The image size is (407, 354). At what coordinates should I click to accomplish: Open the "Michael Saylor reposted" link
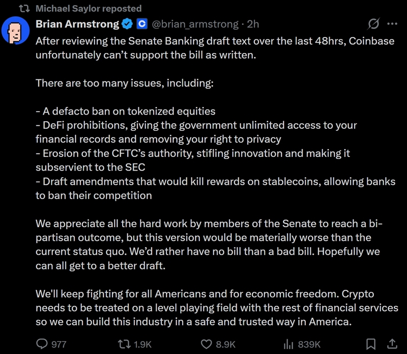(89, 9)
